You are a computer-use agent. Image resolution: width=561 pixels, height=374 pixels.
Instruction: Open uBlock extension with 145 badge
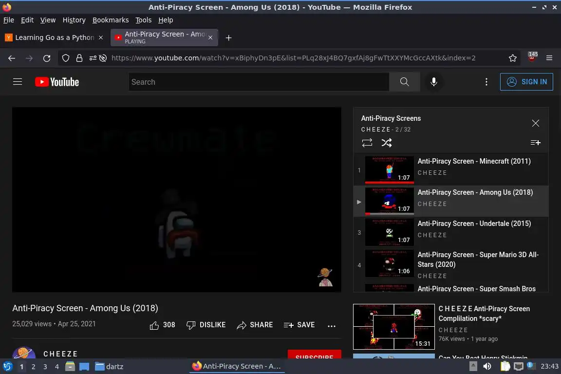coord(532,57)
